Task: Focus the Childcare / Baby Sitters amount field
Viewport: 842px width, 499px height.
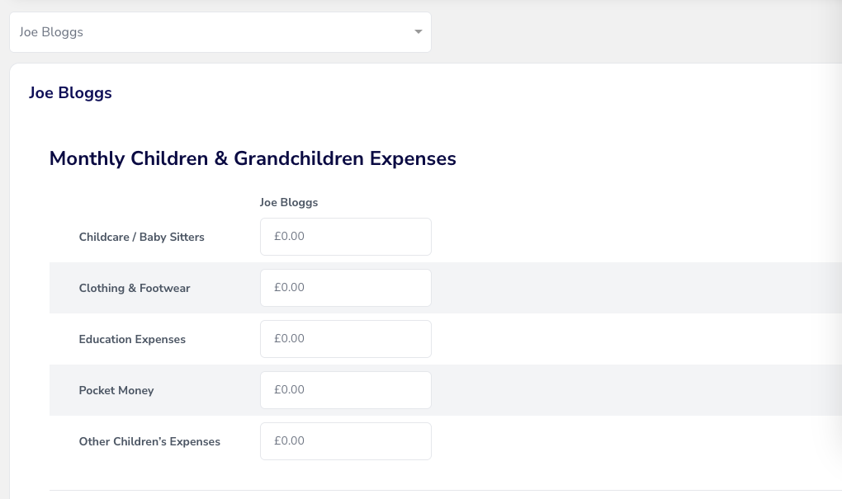Action: (x=346, y=237)
